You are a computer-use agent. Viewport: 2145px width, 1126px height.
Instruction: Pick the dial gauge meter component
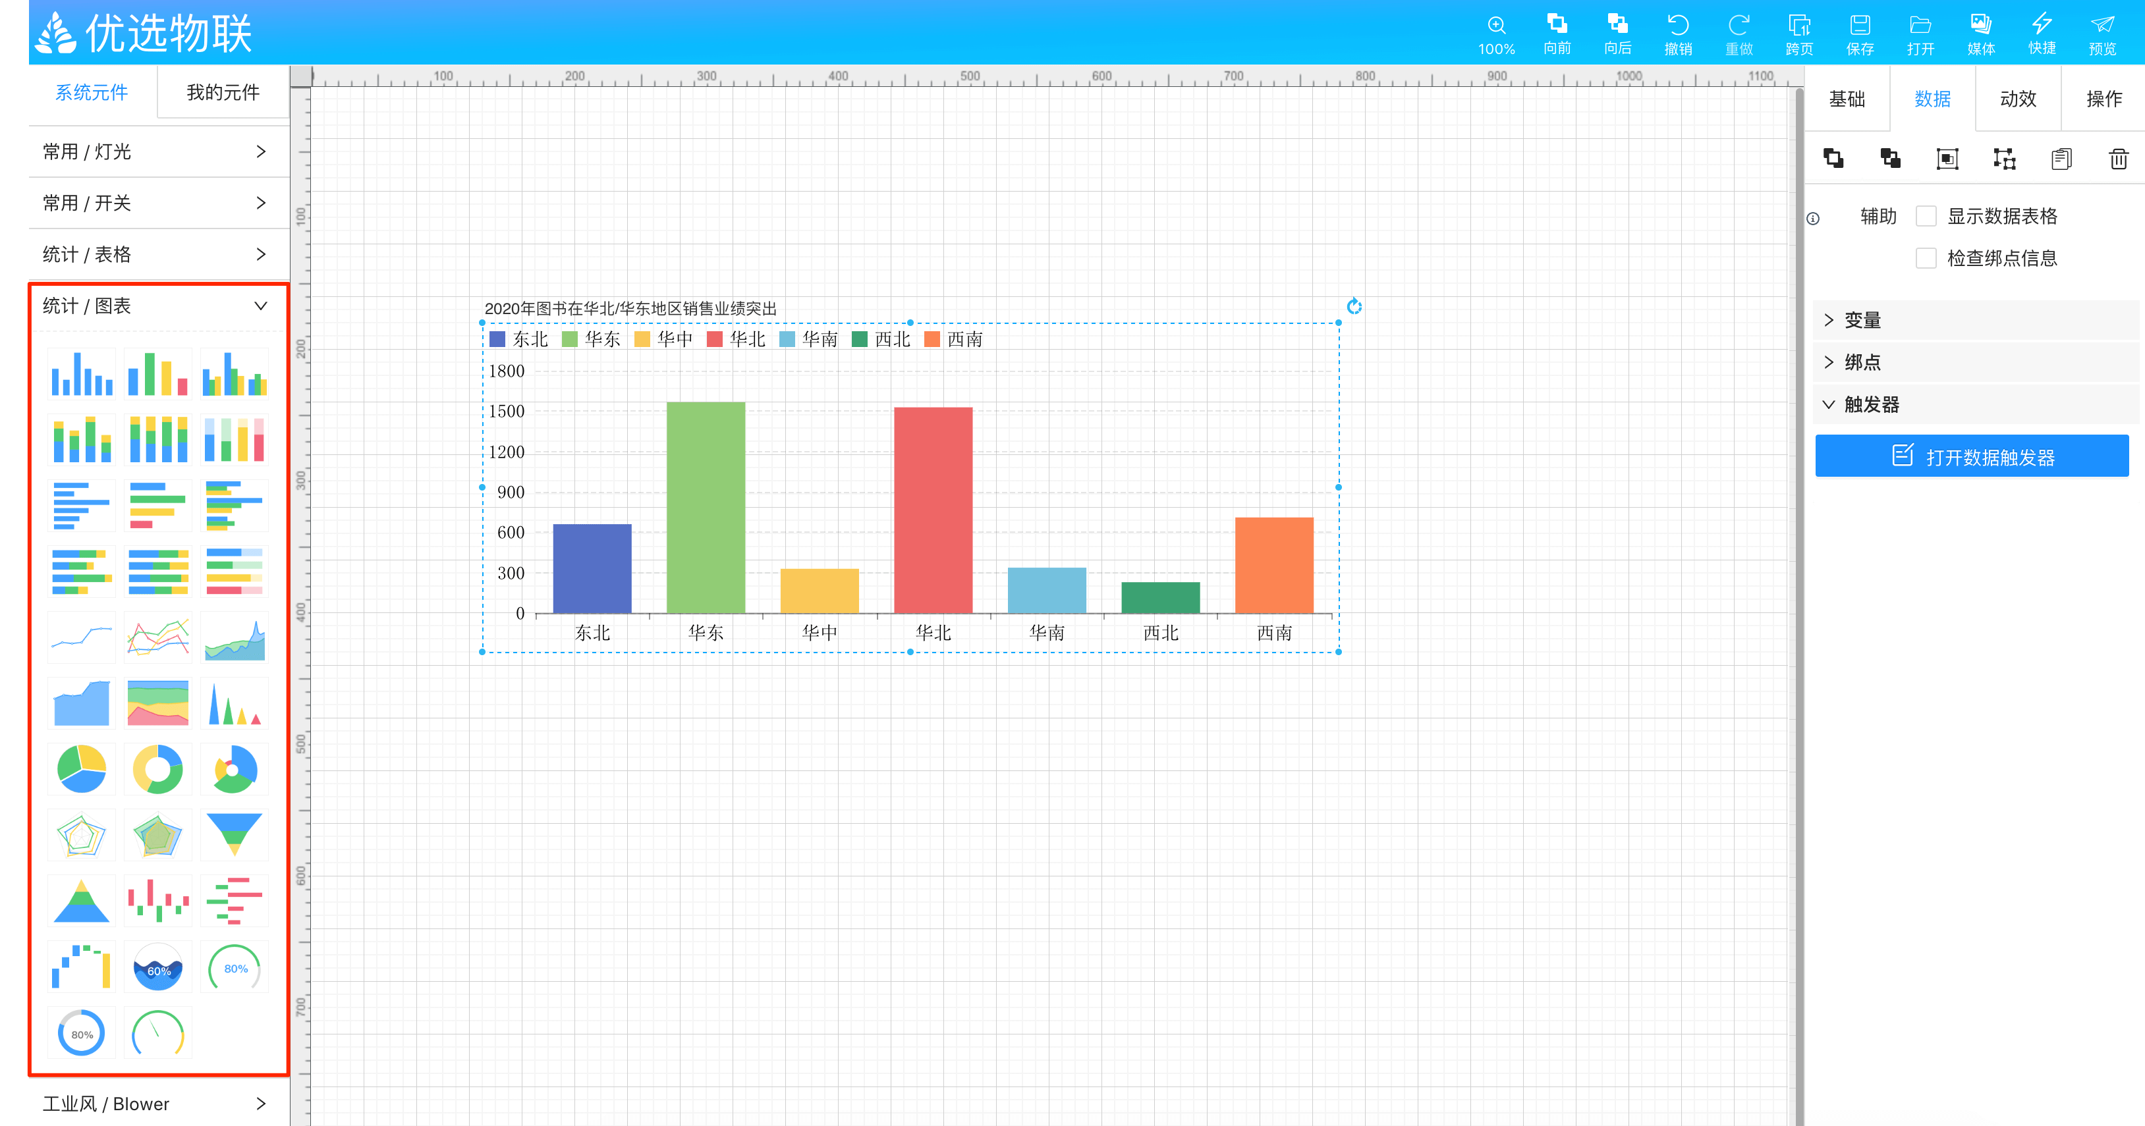click(x=158, y=1032)
